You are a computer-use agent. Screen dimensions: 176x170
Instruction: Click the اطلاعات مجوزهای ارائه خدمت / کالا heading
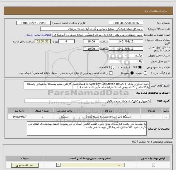pyautogui.click(x=152, y=142)
